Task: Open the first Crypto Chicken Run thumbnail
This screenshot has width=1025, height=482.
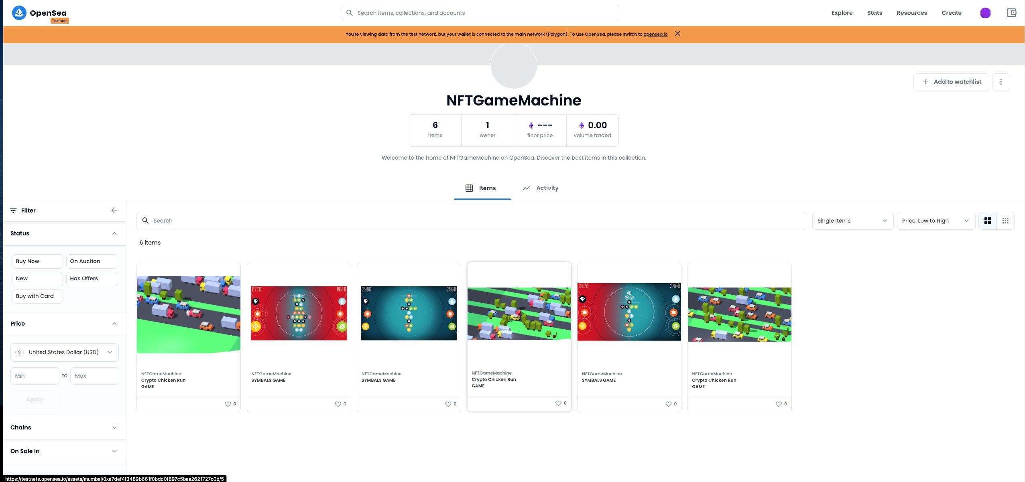Action: tap(189, 314)
